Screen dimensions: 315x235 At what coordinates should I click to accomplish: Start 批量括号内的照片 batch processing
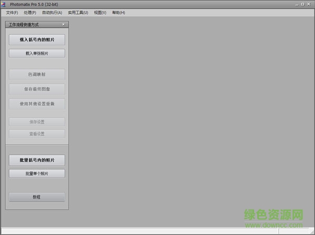pyautogui.click(x=37, y=160)
